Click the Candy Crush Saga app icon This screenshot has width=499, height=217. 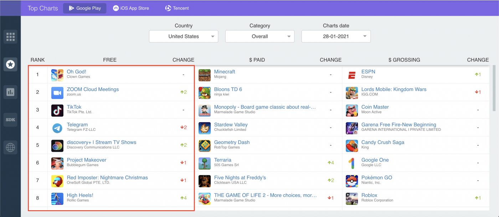(x=352, y=145)
